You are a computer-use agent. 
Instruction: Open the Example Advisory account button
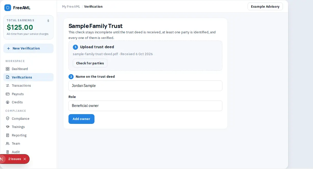pos(265,6)
